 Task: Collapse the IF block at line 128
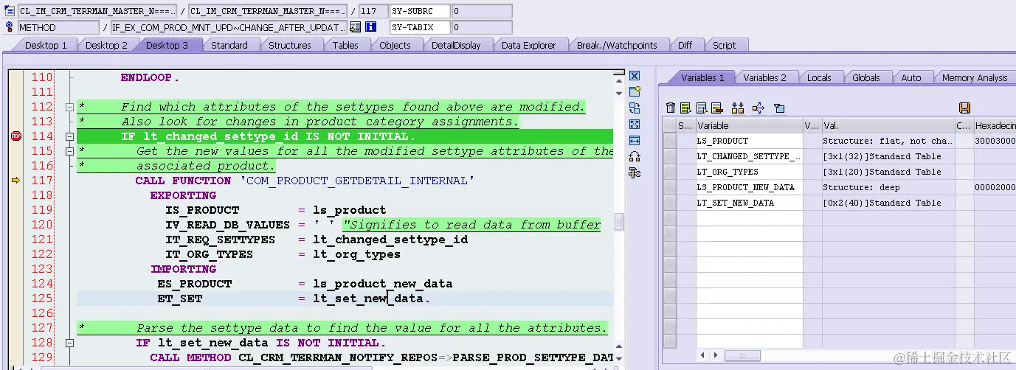[70, 343]
